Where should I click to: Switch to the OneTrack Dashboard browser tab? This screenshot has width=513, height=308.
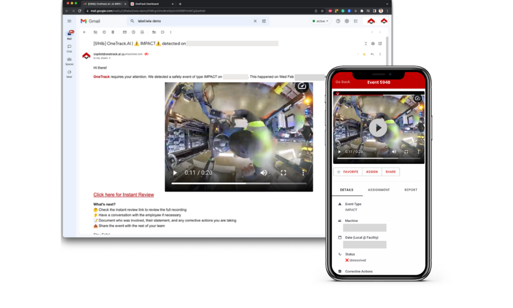[x=146, y=4]
